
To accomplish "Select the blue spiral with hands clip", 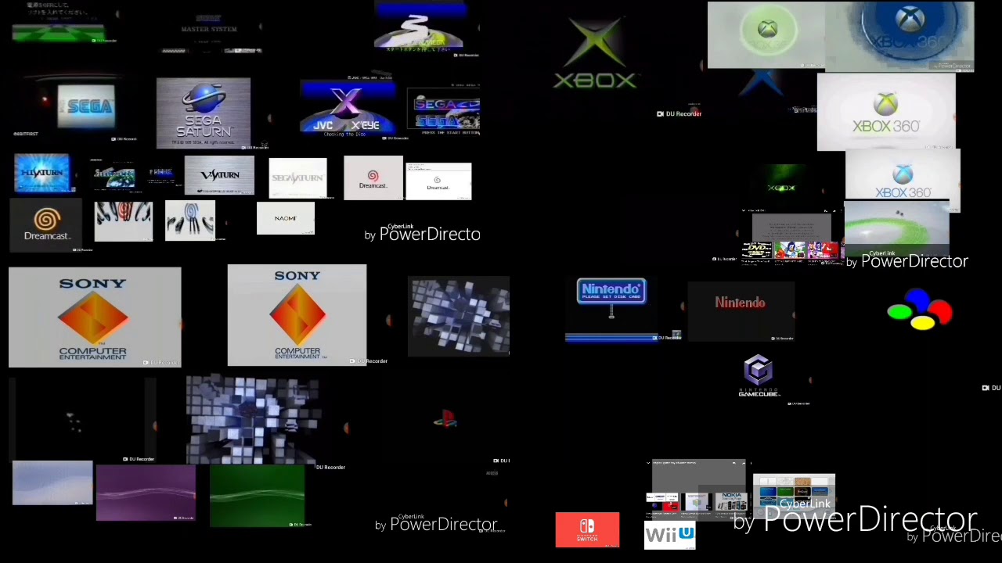I will [x=190, y=221].
